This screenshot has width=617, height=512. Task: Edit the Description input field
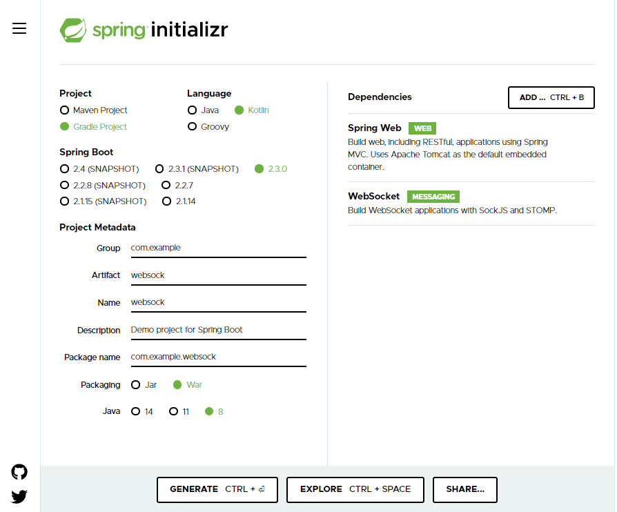218,331
